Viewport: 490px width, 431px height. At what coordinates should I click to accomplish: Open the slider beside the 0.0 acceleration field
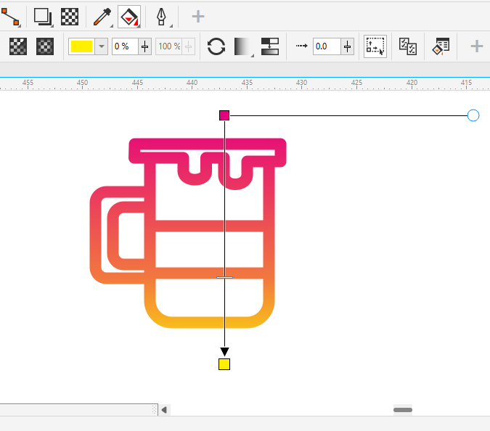pos(347,46)
